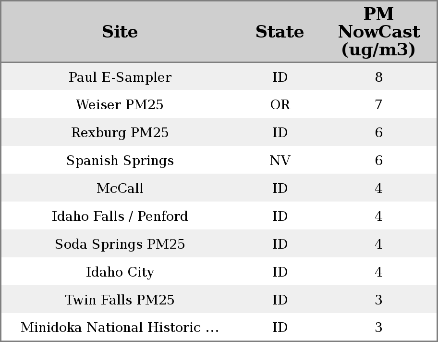This screenshot has height=342, width=438.
Task: Select Twin Falls PM25 row
Action: point(120,300)
